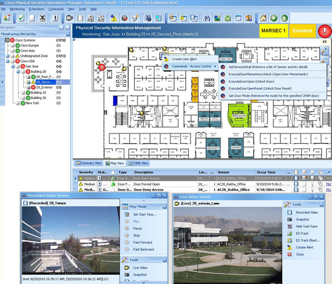This screenshot has width=332, height=284.
Task: Click the EZ-Track icon in Live Video Viewer
Action: (289, 233)
